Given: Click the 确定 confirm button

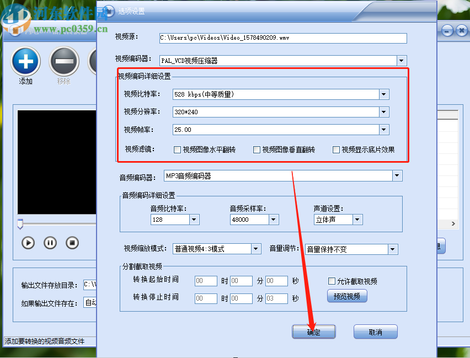Looking at the screenshot, I should [313, 332].
